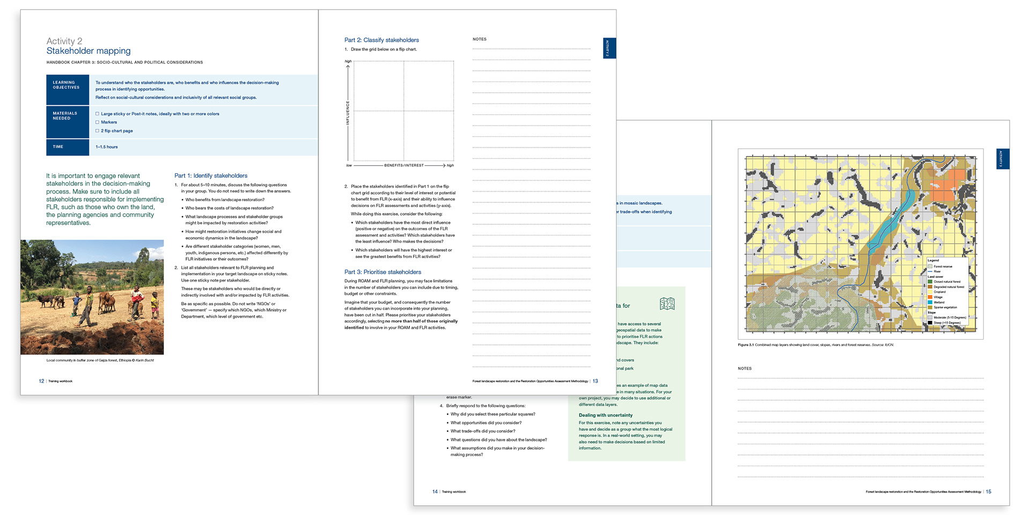Click the 'Materials Needed' label cell

(68, 122)
